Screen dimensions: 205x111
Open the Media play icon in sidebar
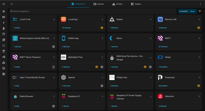(4, 40)
